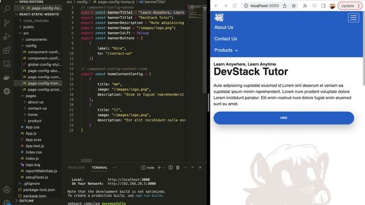Maximize terminal panel with the up chevron
The image size is (365, 205).
(193, 167)
